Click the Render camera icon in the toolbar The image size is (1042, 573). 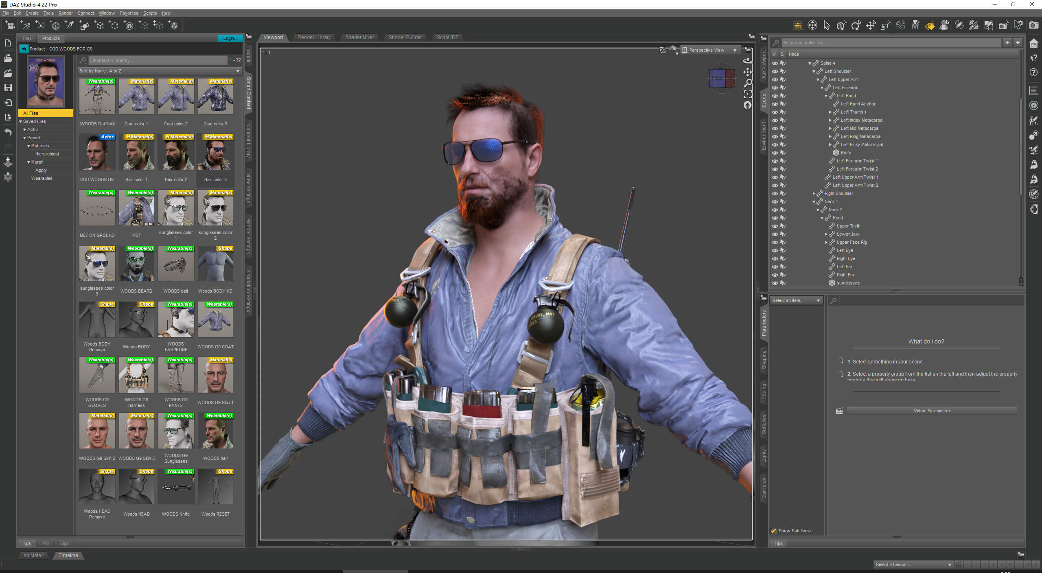pos(1033,25)
